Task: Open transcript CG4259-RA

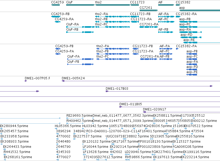Action: point(64,19)
